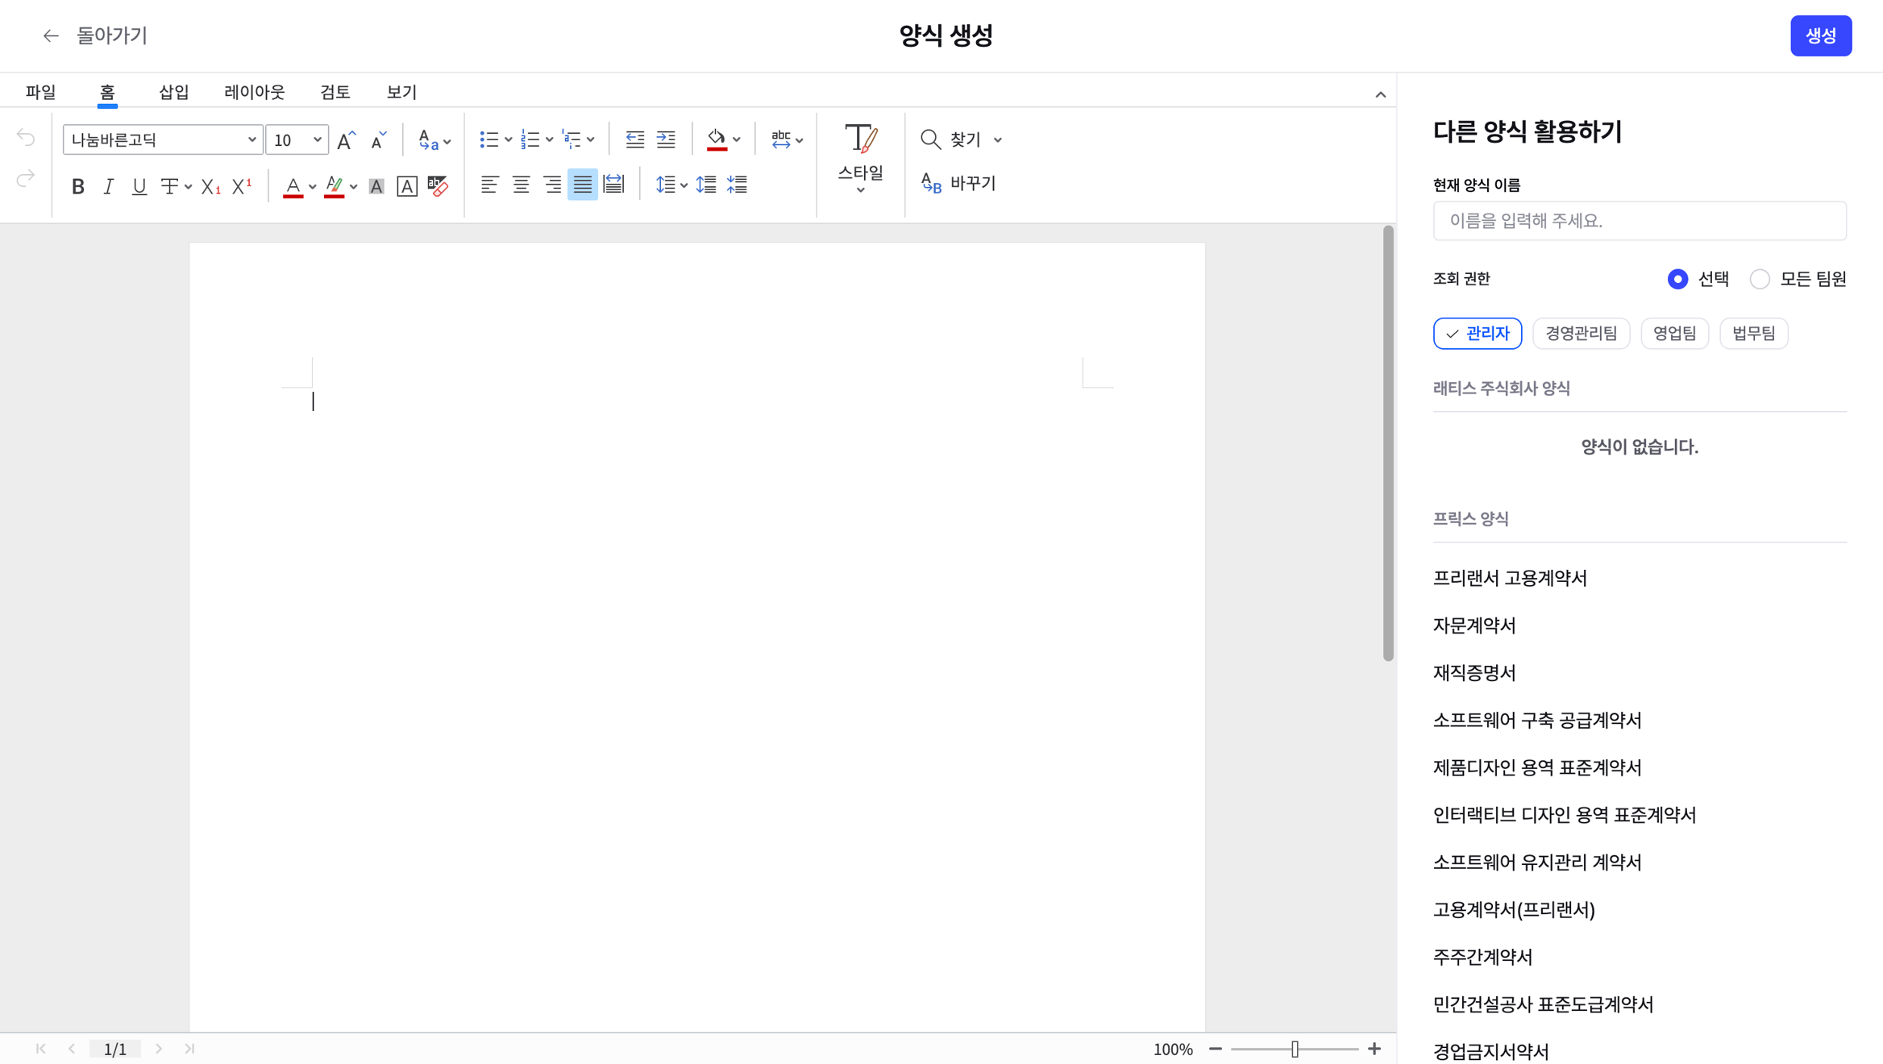Center align the paragraph
Image resolution: width=1883 pixels, height=1064 pixels.
pos(521,185)
